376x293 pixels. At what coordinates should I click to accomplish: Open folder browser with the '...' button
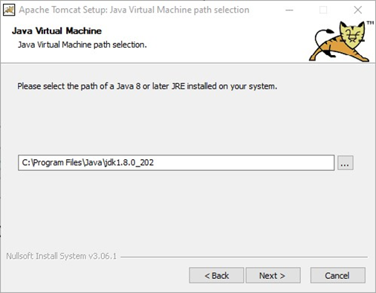345,163
